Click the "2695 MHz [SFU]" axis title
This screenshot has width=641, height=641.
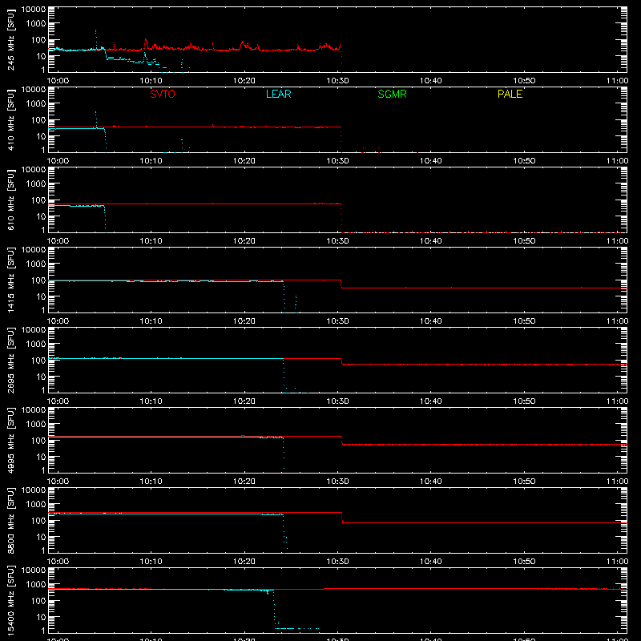click(10, 360)
